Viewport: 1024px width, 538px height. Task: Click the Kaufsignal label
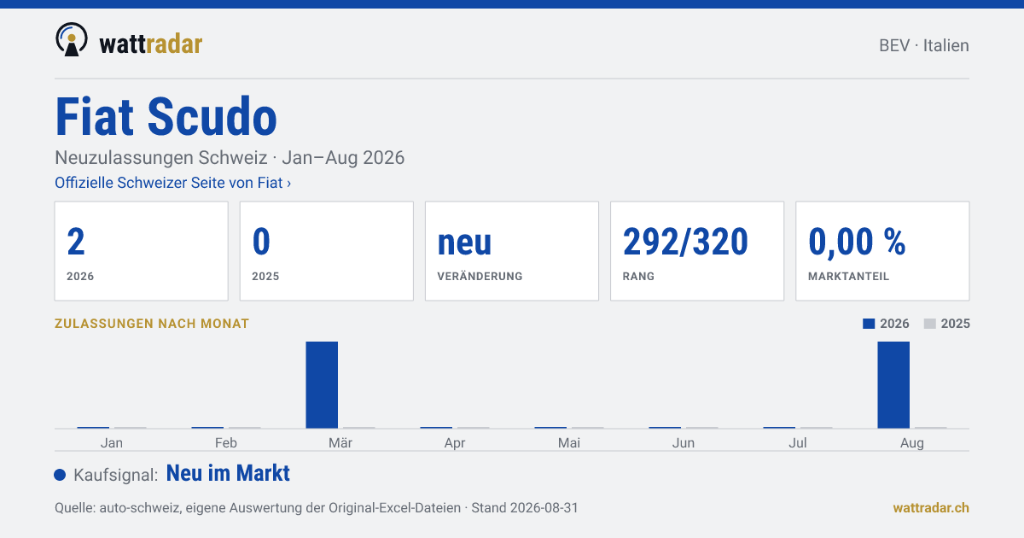(x=116, y=475)
